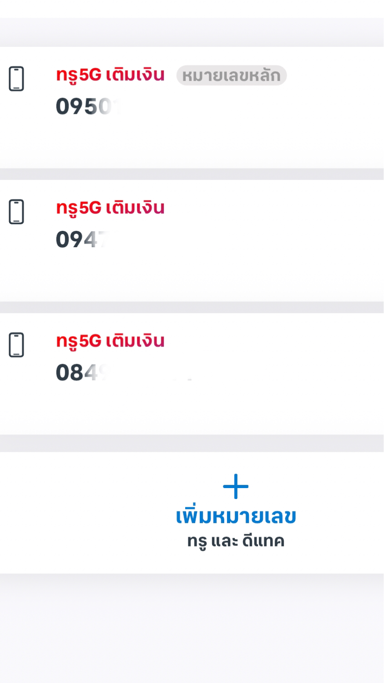Open the third prepaid number card
Image resolution: width=384 pixels, height=683 pixels.
coord(192,373)
